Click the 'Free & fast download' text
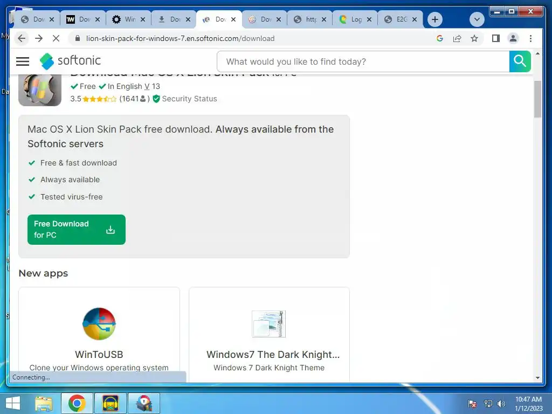 79,163
